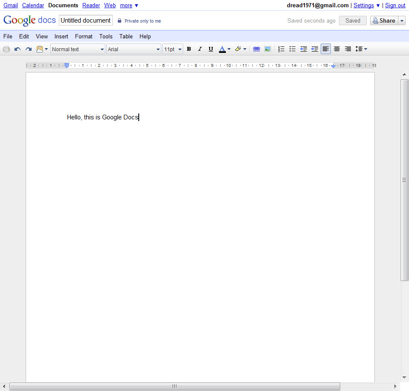409x391 pixels.
Task: Click Private only to me label
Action: [143, 21]
